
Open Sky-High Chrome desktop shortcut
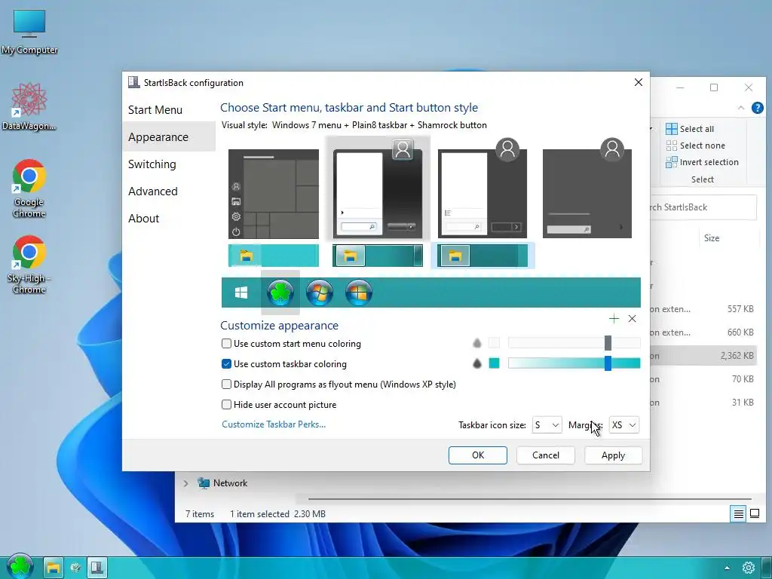coord(29,265)
